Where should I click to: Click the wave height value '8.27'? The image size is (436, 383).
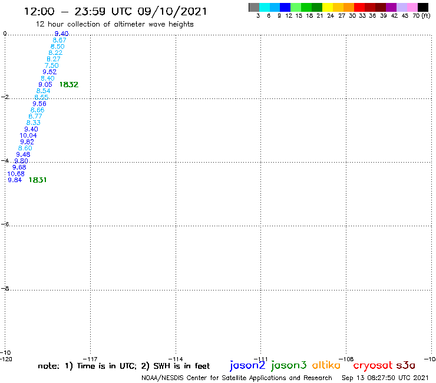pyautogui.click(x=54, y=59)
